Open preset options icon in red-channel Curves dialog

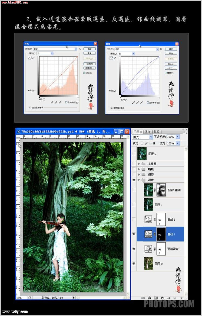[80, 49]
